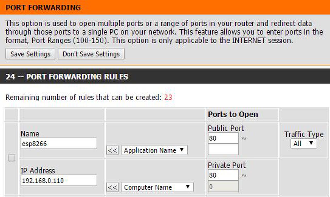This screenshot has width=330, height=197.
Task: Click the orange PORT FORWARDING header
Action: pos(43,7)
